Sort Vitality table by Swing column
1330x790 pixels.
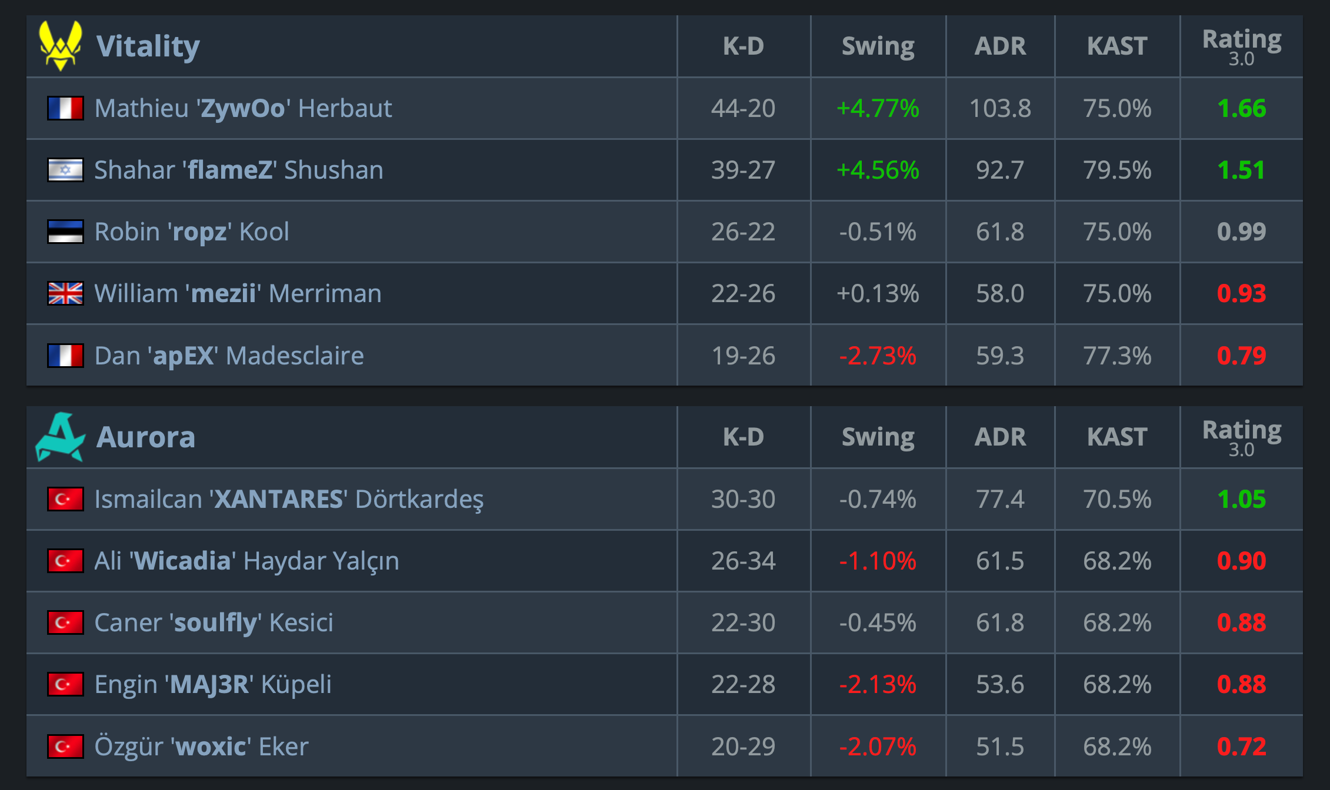(878, 46)
